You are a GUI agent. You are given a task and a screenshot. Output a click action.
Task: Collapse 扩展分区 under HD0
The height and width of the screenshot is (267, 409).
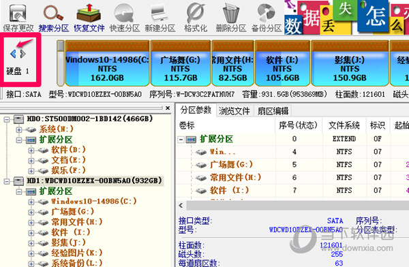tap(19, 140)
